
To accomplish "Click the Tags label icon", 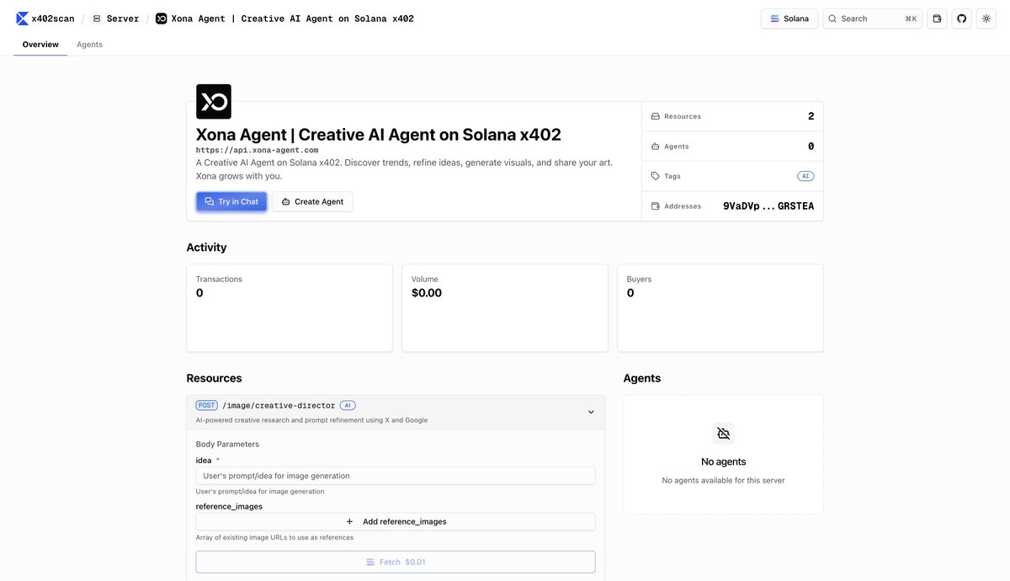I will tap(656, 176).
